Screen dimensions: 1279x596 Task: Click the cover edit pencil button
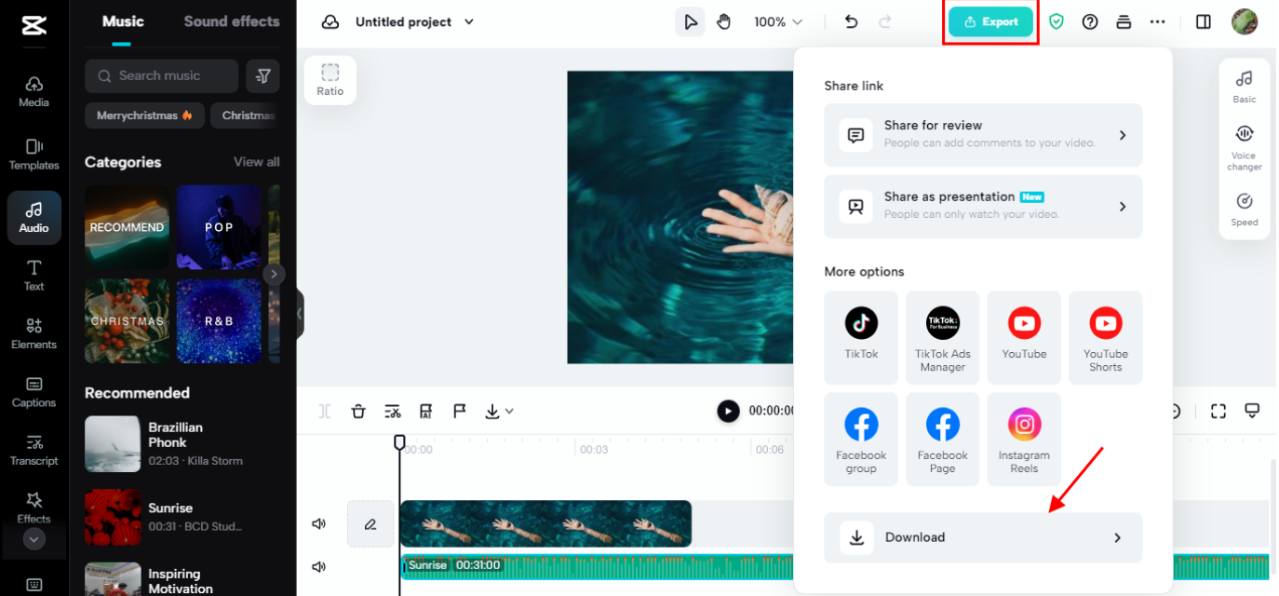[370, 524]
